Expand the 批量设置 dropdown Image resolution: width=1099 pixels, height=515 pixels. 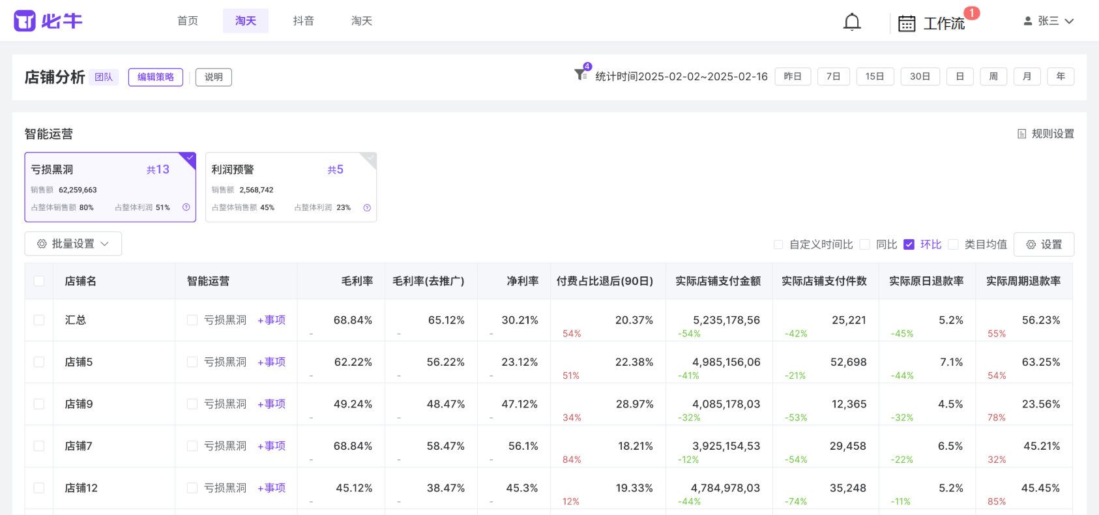coord(73,244)
